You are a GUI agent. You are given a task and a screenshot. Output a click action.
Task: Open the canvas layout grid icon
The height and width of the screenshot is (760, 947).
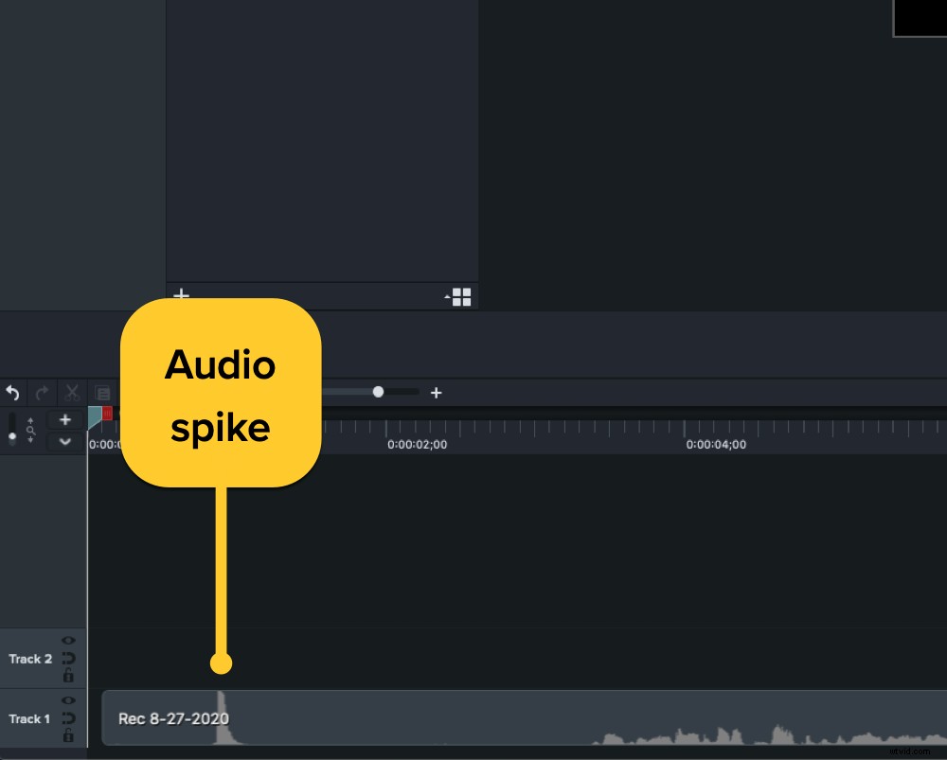[x=462, y=297]
